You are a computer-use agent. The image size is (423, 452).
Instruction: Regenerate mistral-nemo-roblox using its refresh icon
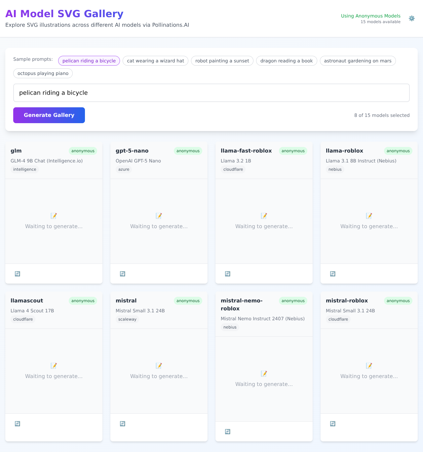pos(228,432)
